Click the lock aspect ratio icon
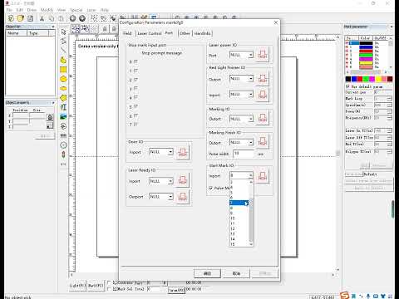This screenshot has height=299, width=399. tap(50, 117)
